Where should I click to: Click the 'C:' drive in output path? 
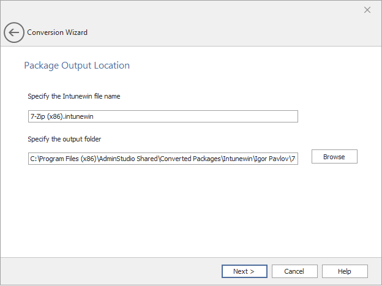[x=34, y=159]
